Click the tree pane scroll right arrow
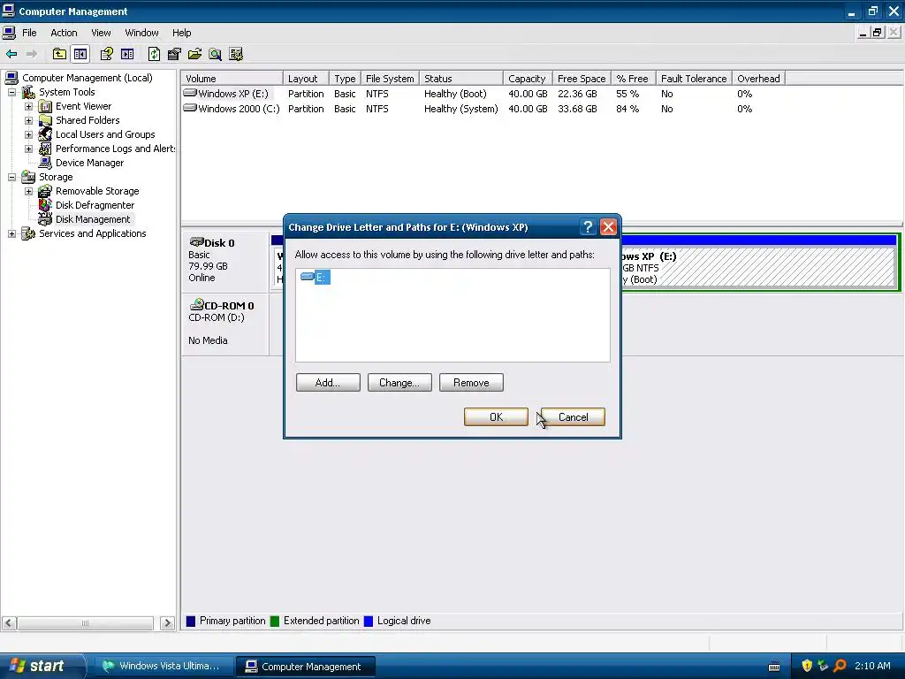 (167, 623)
